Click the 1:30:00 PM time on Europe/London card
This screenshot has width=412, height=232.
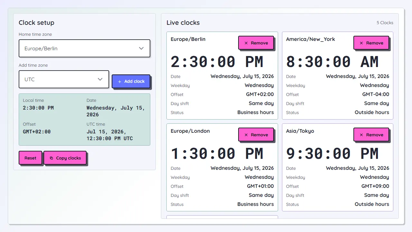217,154
